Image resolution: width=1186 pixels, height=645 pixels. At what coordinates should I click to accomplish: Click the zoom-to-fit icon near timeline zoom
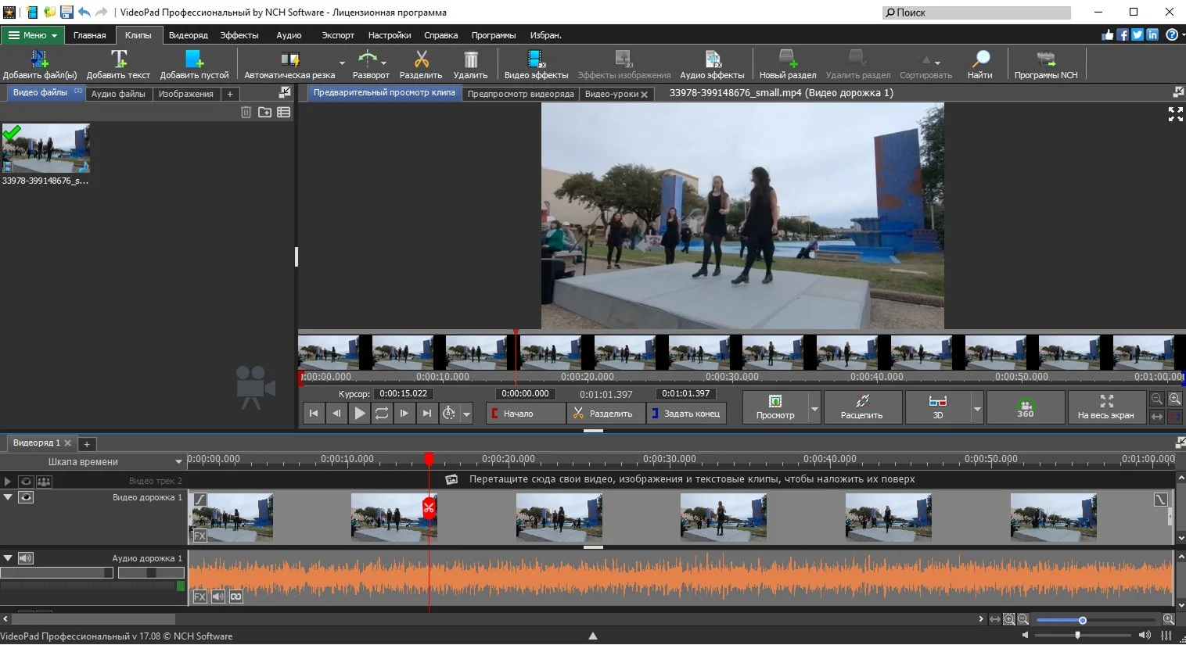click(x=995, y=619)
